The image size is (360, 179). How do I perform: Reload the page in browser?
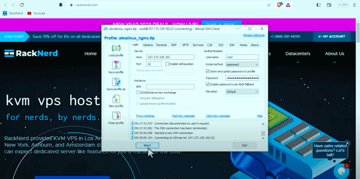click(x=22, y=5)
